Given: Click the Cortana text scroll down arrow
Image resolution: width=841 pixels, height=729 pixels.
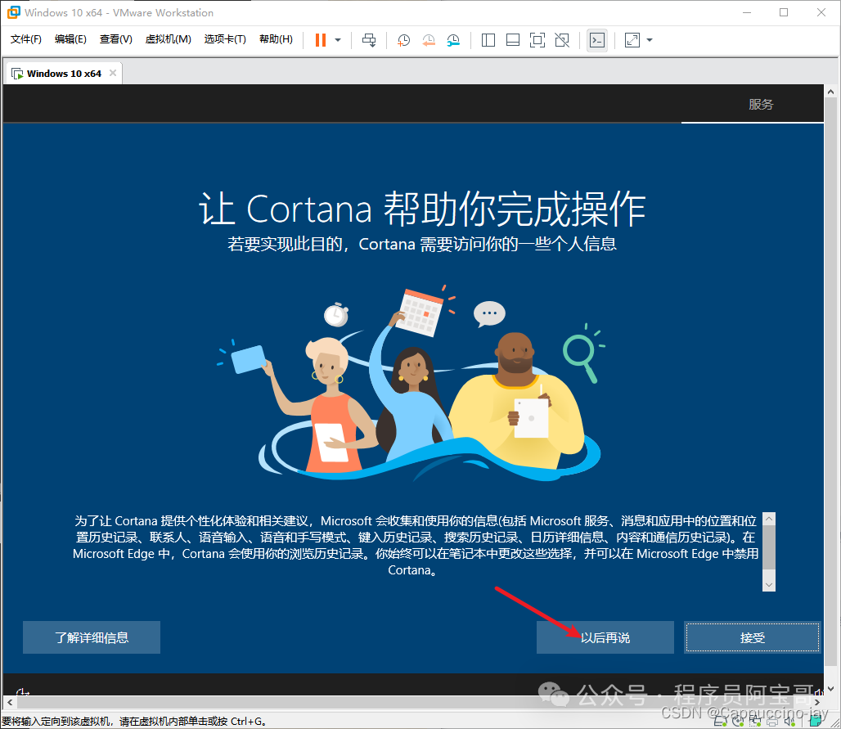Looking at the screenshot, I should 768,585.
